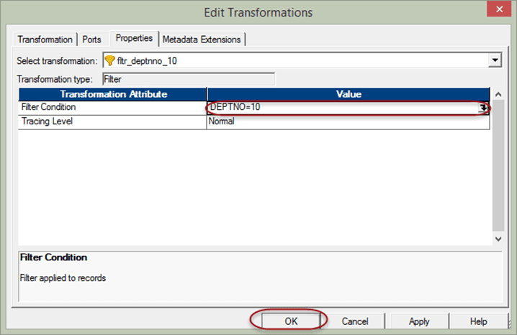Apply the transformation changes
Screen dimensions: 517x335
(x=419, y=321)
